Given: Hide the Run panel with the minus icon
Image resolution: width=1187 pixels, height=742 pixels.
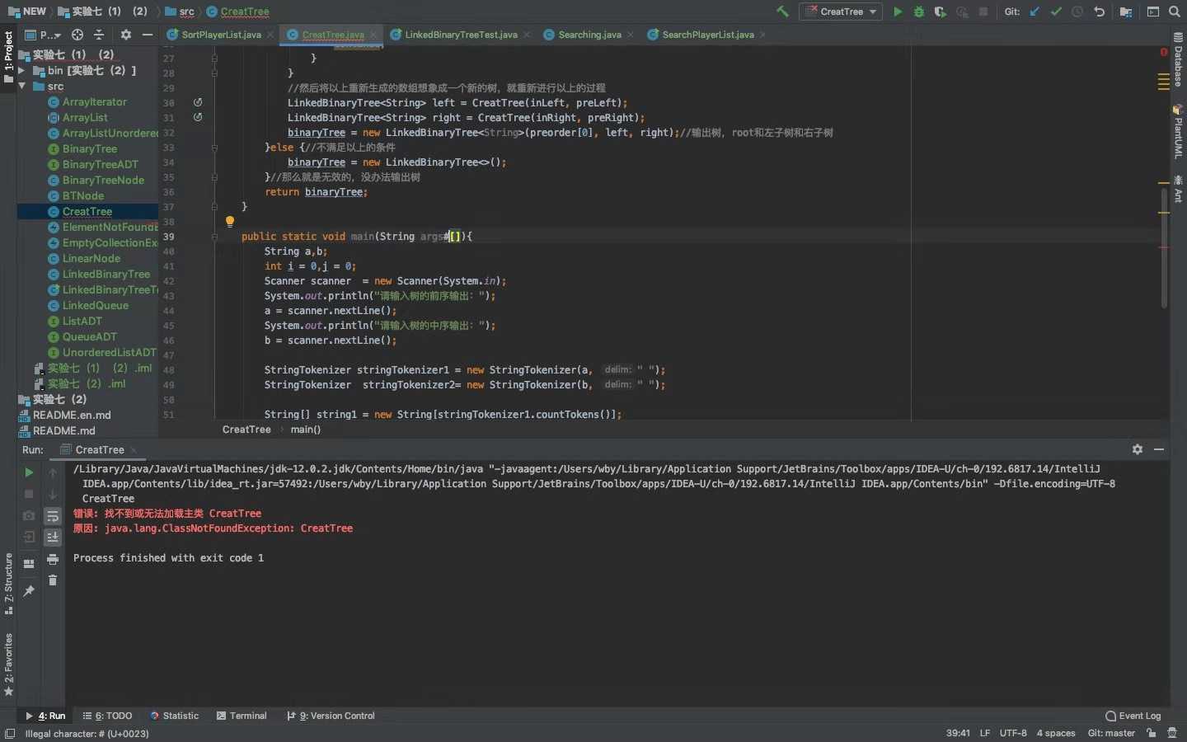Looking at the screenshot, I should (x=1159, y=449).
